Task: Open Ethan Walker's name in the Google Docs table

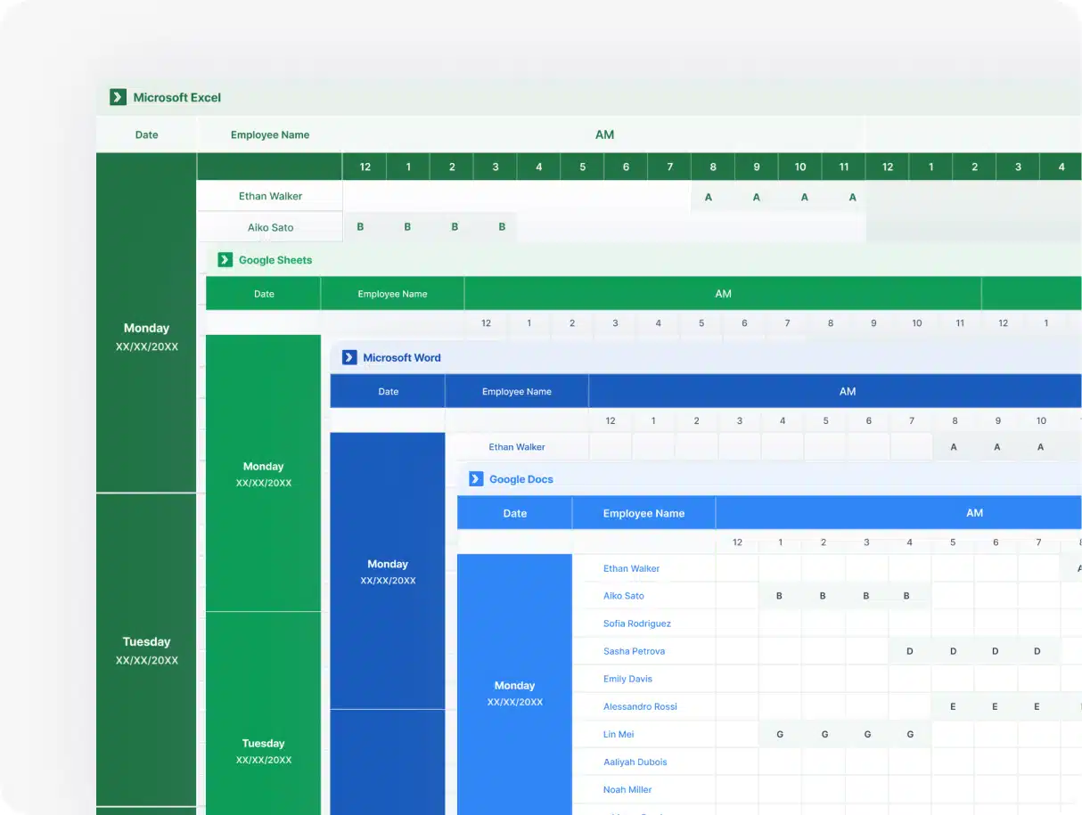Action: [631, 568]
